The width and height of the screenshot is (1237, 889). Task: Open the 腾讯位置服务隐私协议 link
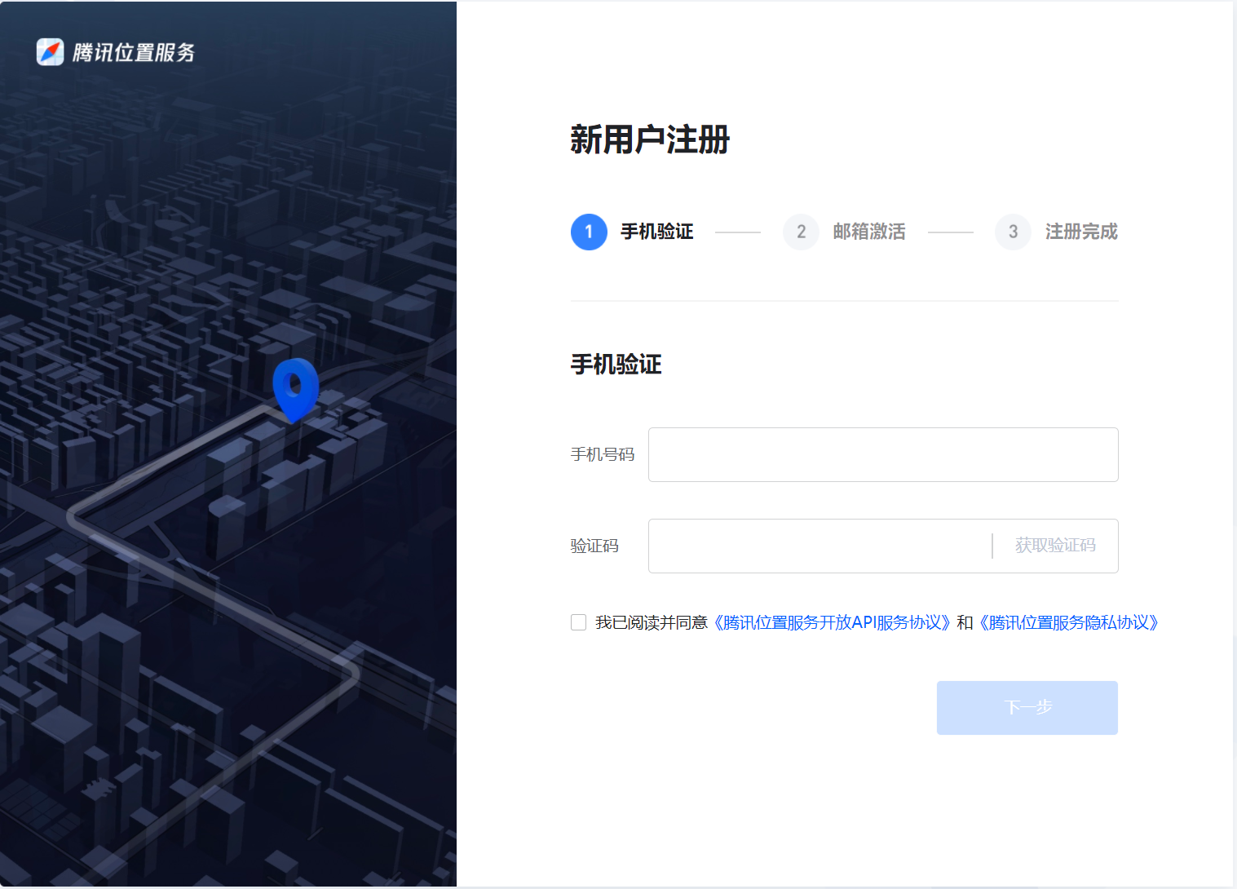(1068, 623)
